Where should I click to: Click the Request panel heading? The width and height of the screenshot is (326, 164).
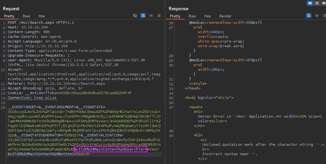[11, 9]
